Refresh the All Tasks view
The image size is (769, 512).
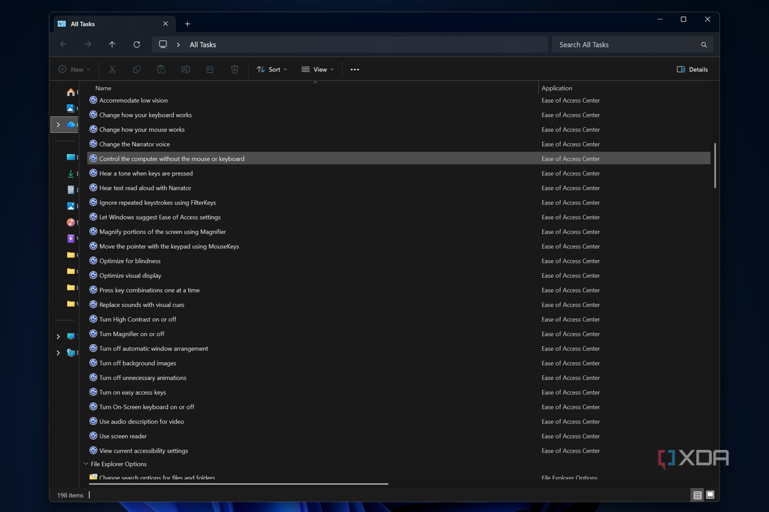[x=137, y=44]
